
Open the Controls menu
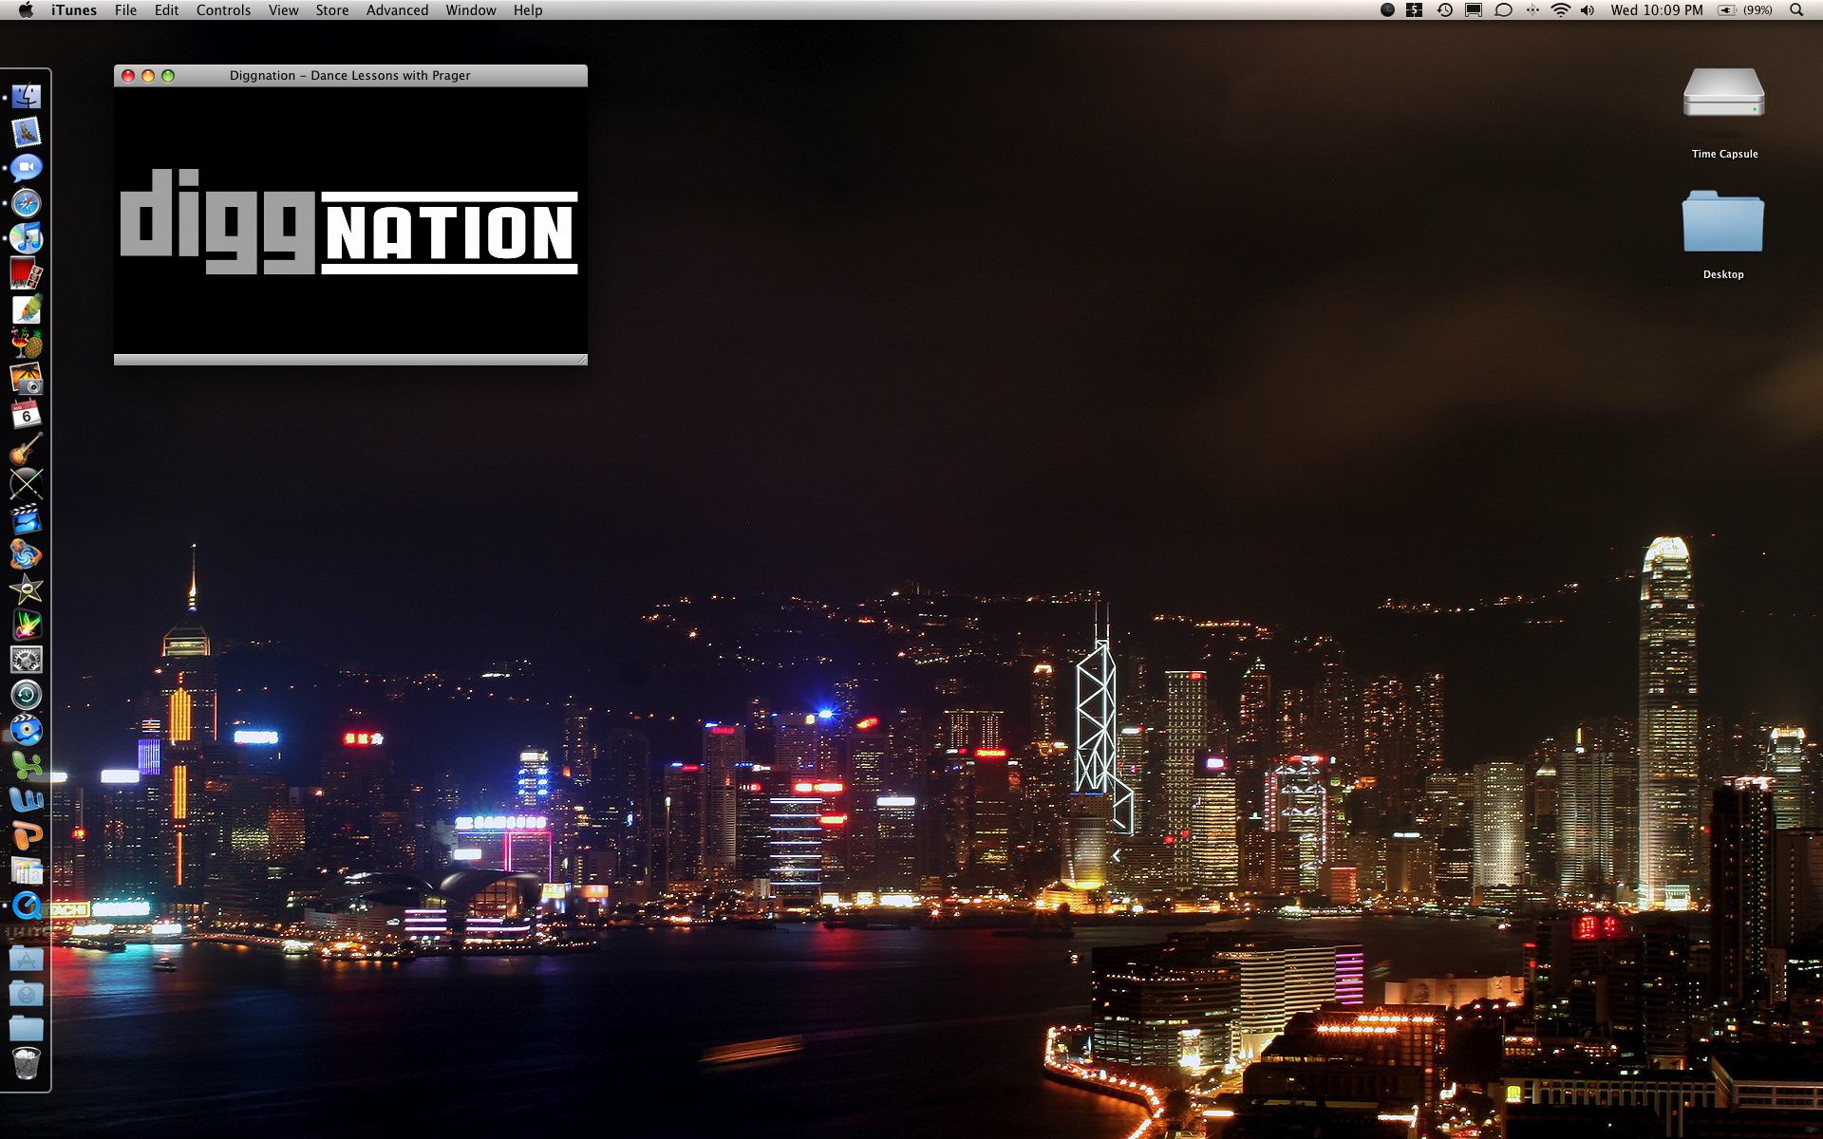tap(223, 10)
